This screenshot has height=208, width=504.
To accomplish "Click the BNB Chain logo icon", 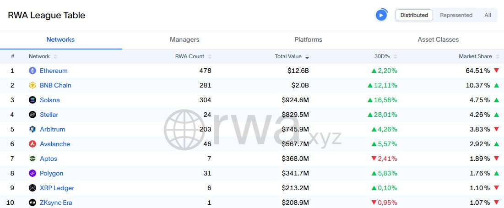I will point(33,85).
